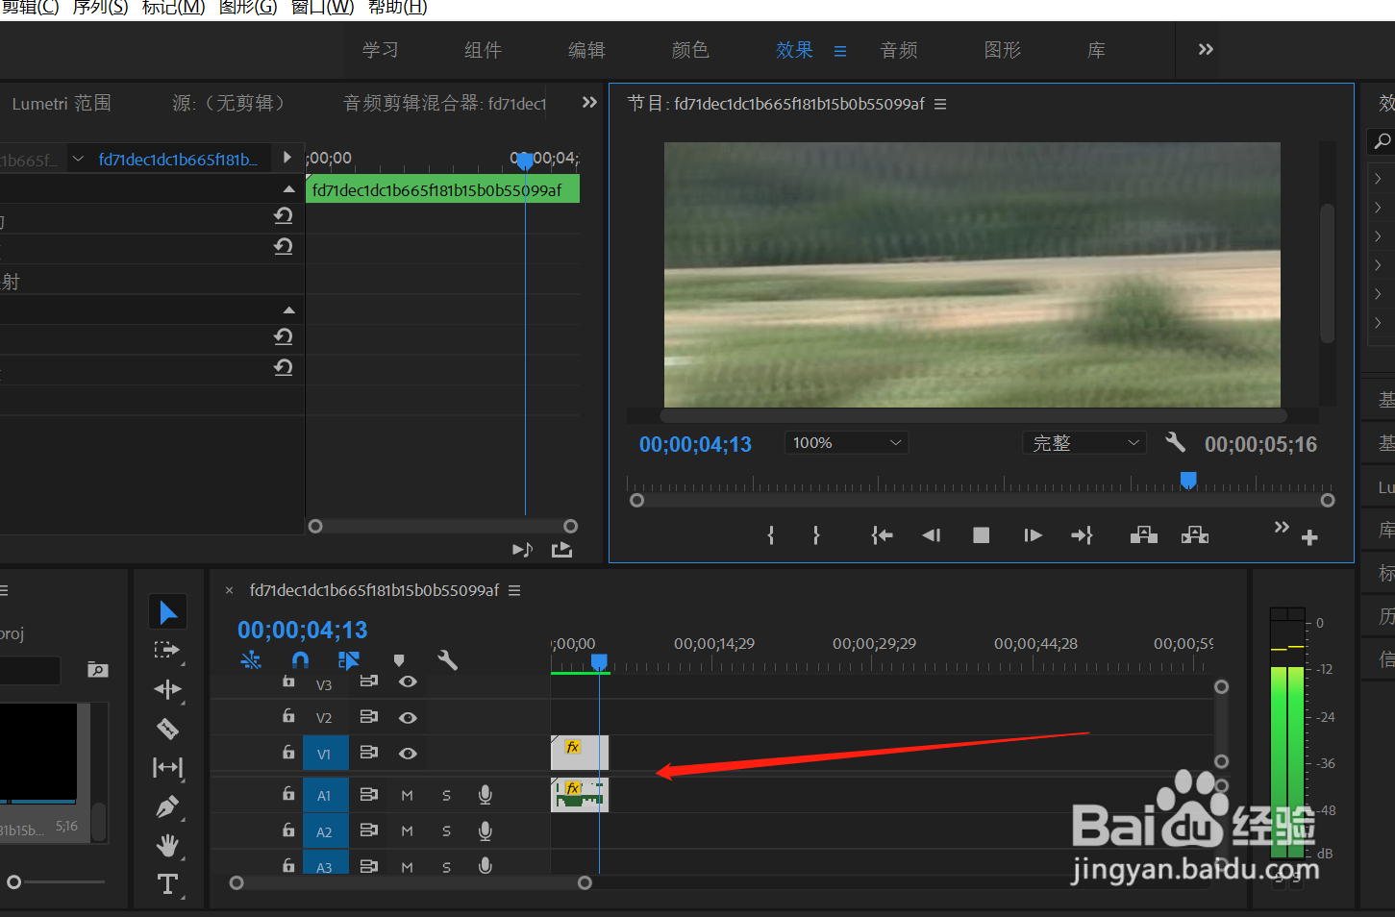1395x917 pixels.
Task: Select the Razor tool
Action: click(x=167, y=729)
